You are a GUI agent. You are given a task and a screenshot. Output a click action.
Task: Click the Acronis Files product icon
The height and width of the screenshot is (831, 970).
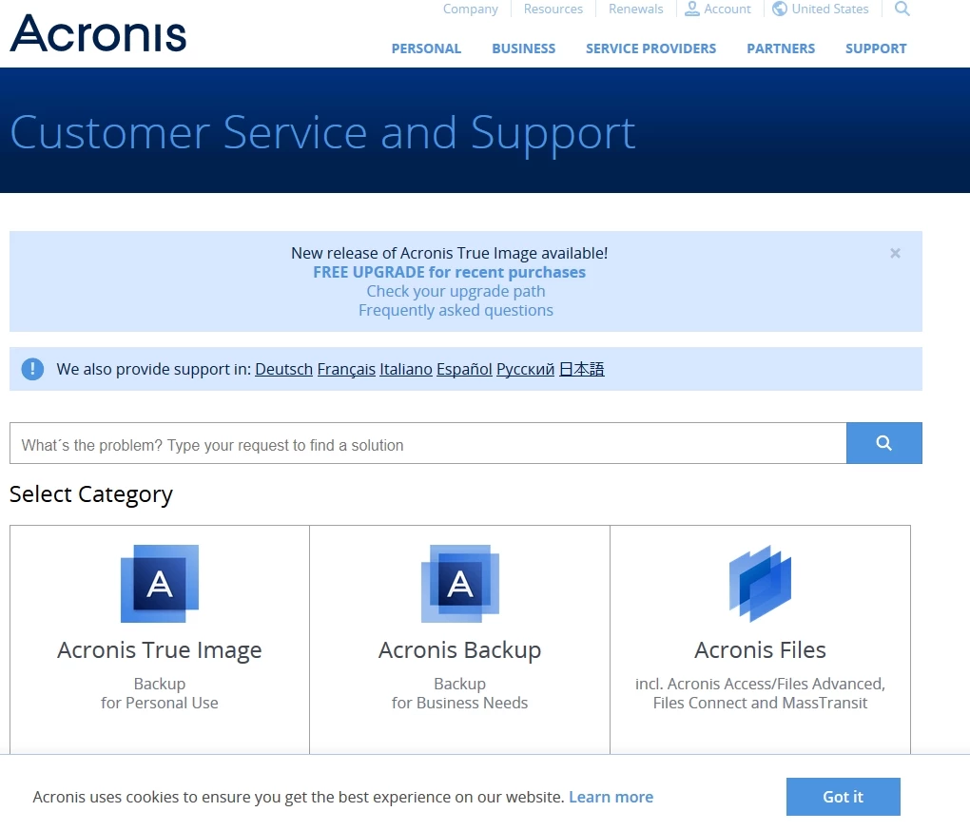pos(760,583)
